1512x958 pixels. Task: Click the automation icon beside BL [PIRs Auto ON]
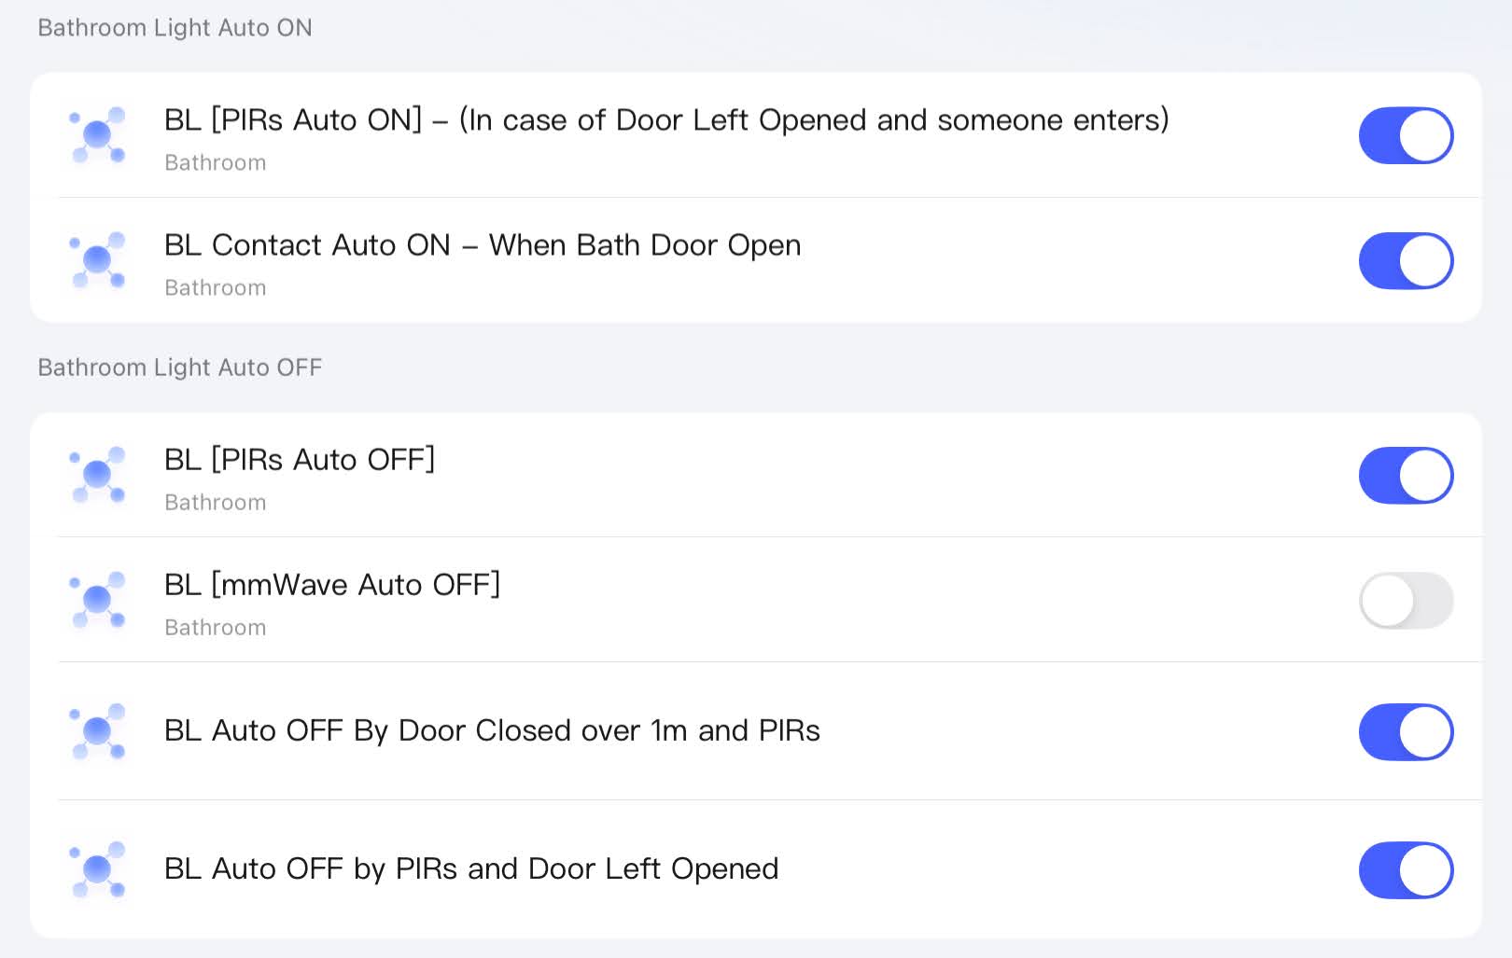click(98, 135)
